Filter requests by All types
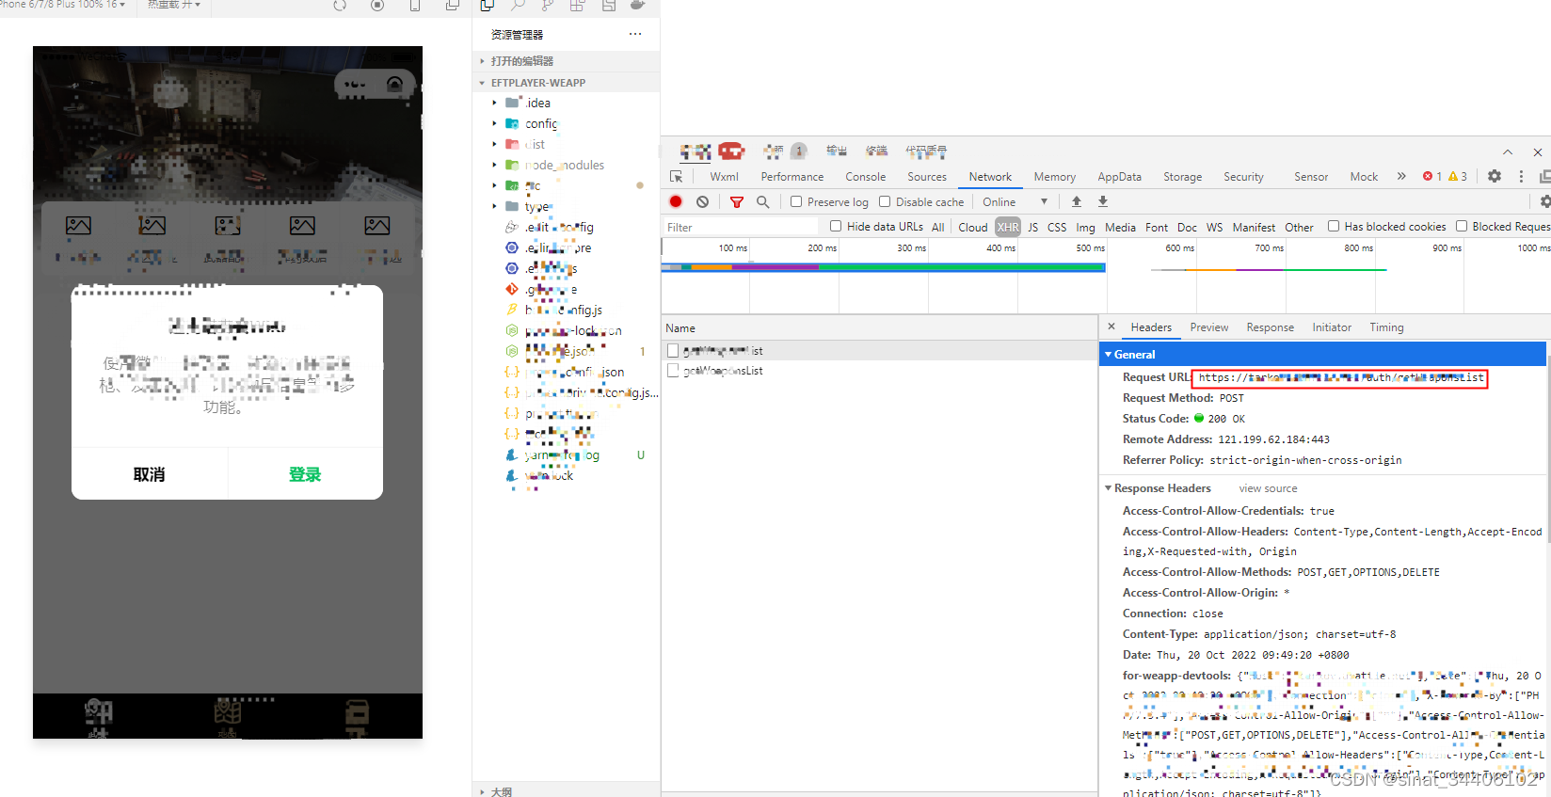The width and height of the screenshot is (1551, 797). pos(938,227)
